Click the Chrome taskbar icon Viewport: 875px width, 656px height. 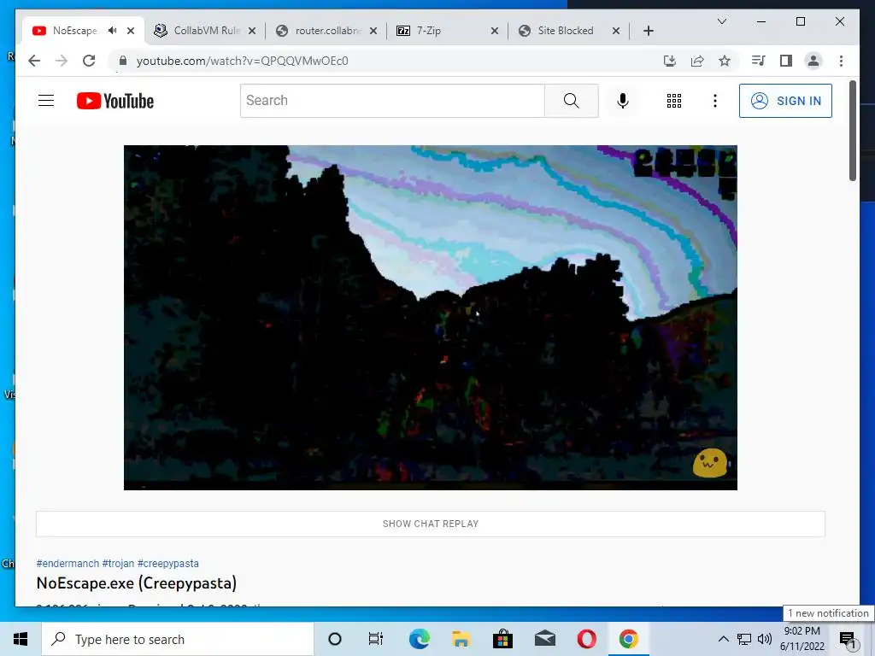point(628,639)
